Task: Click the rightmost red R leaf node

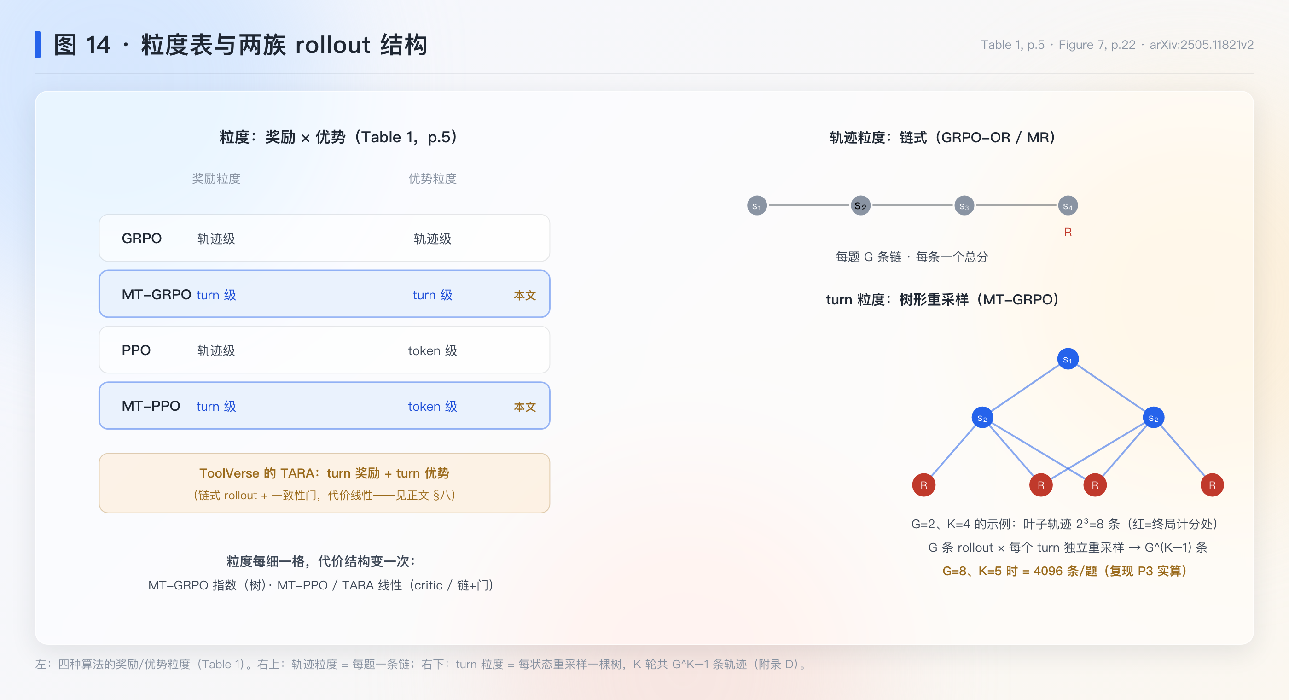Action: [x=1212, y=484]
